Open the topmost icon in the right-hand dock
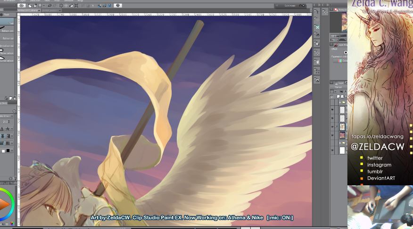 pos(317,11)
